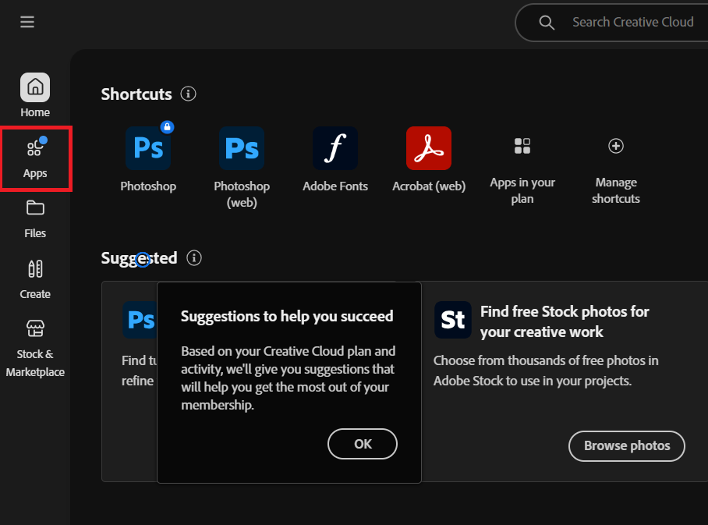Screen dimensions: 708x525
Task: Click the Adobe Stock St icon
Action: click(453, 320)
